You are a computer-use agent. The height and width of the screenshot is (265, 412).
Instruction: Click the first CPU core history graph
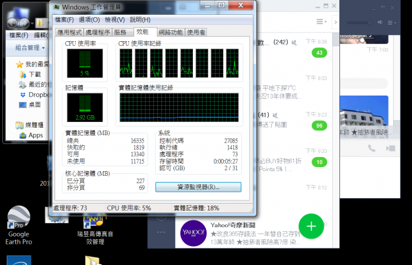(x=126, y=63)
